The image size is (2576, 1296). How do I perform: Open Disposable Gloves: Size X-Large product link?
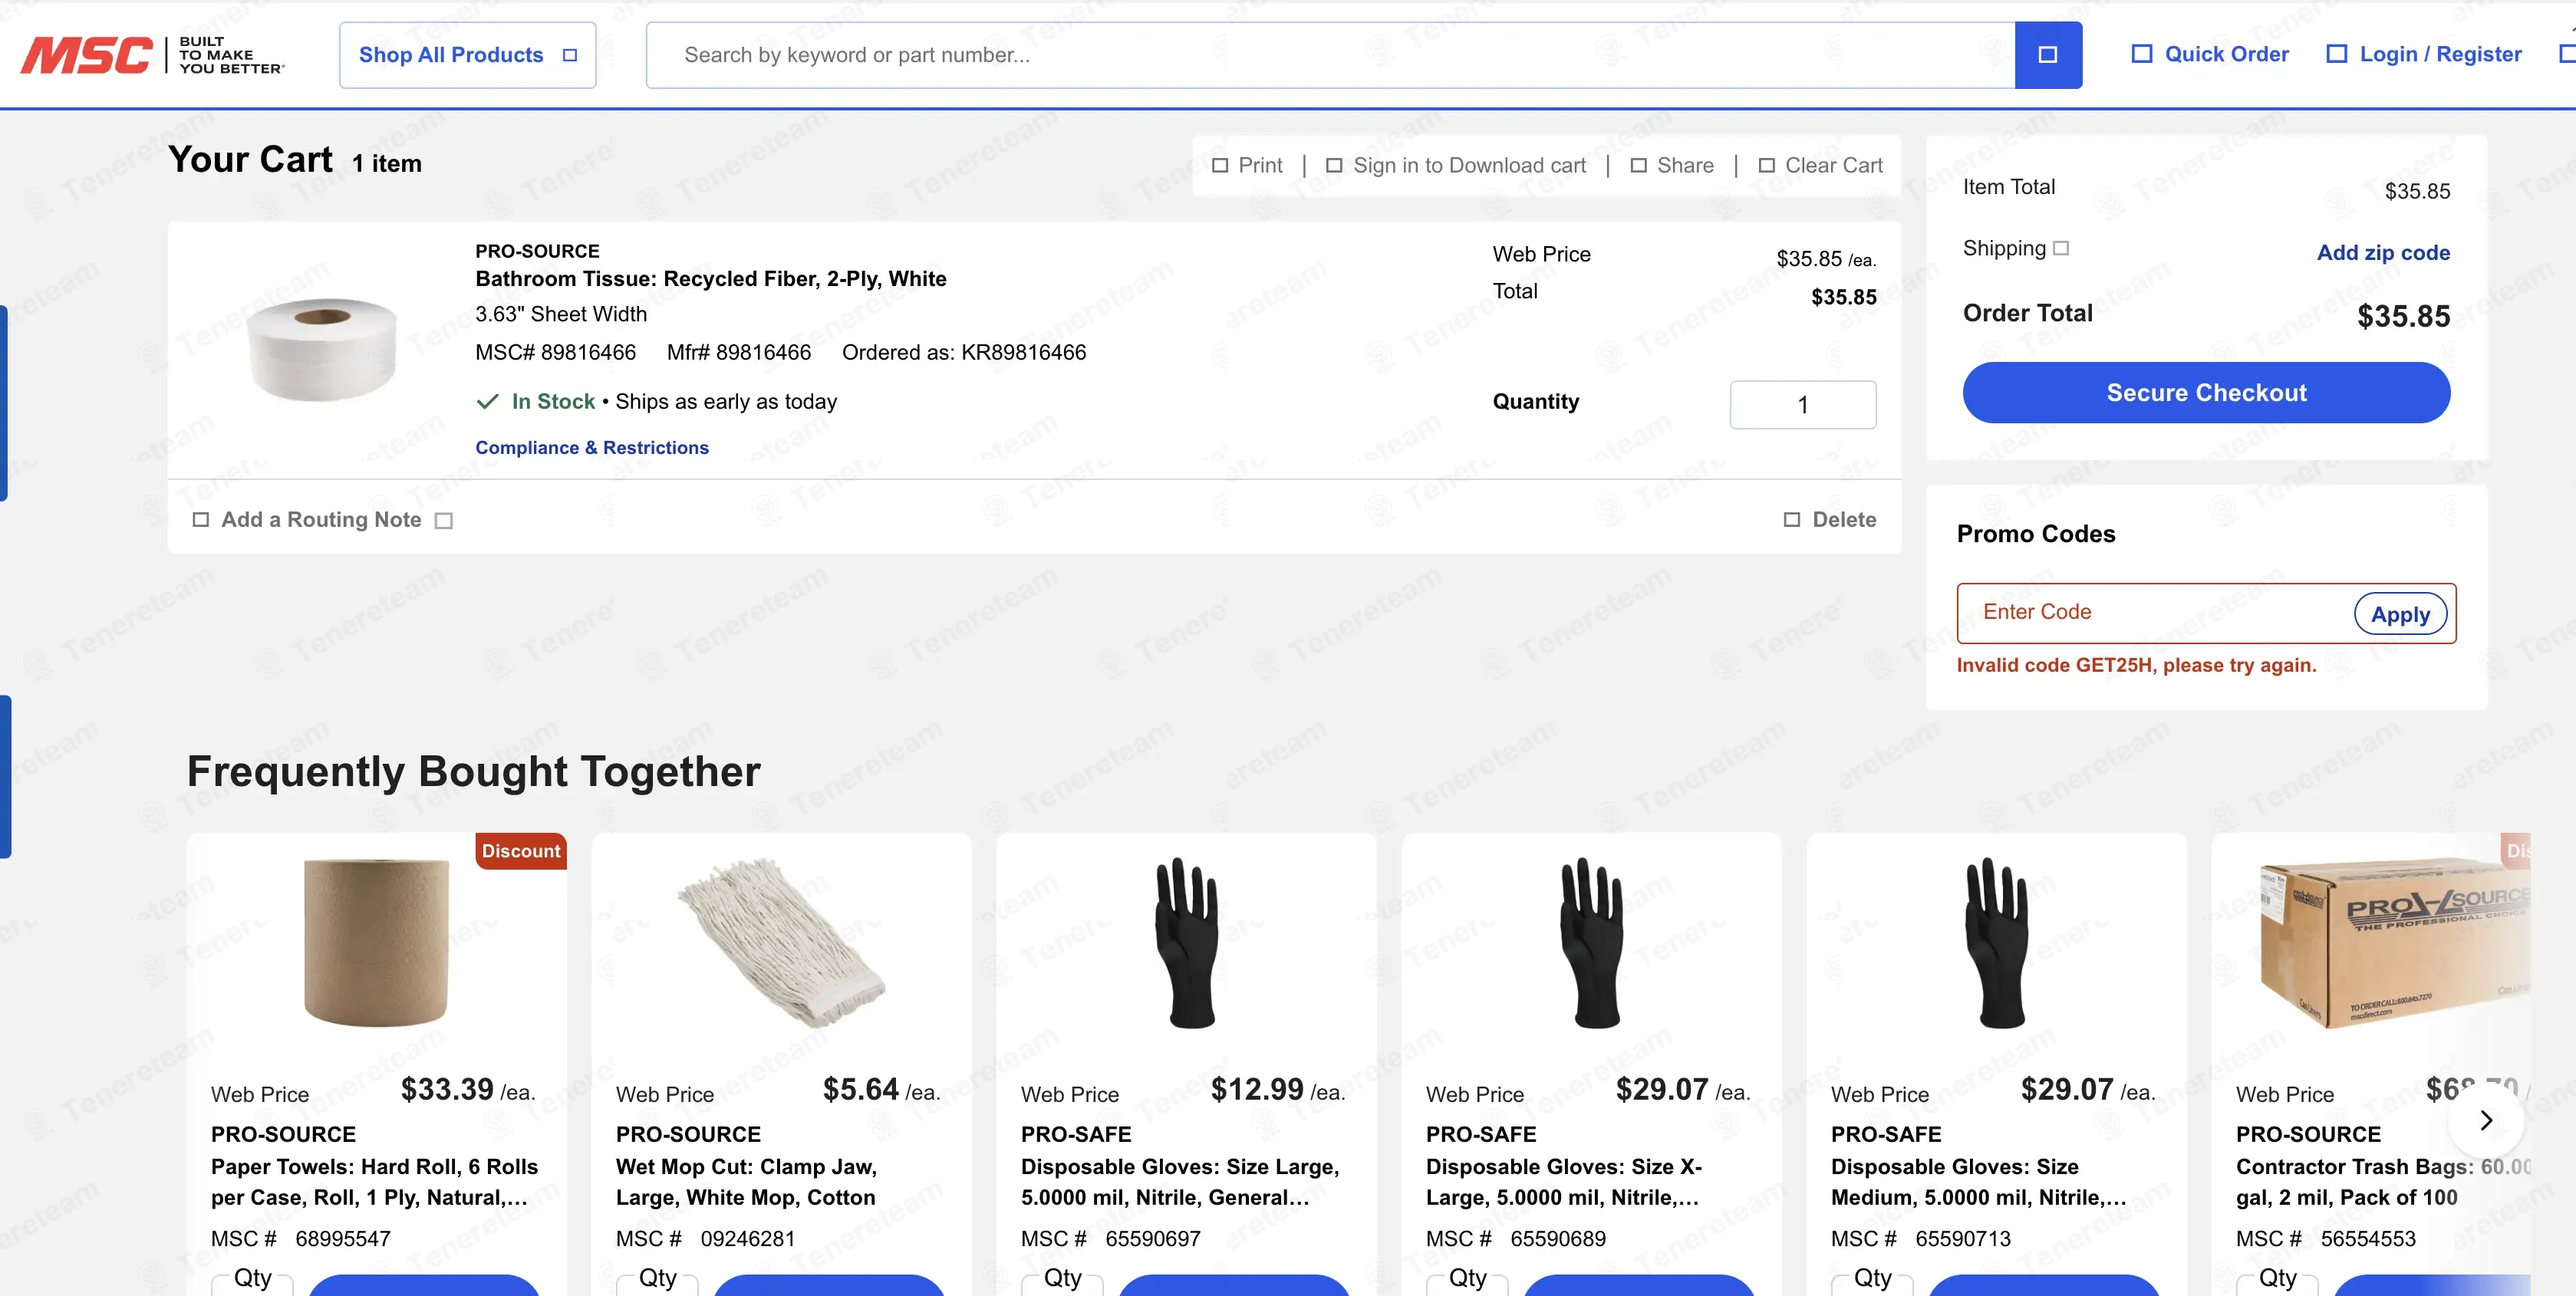pos(1564,1182)
